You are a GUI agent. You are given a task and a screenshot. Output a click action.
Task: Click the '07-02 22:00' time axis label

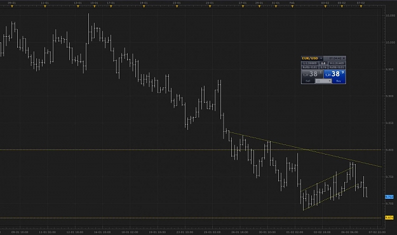click(377, 232)
